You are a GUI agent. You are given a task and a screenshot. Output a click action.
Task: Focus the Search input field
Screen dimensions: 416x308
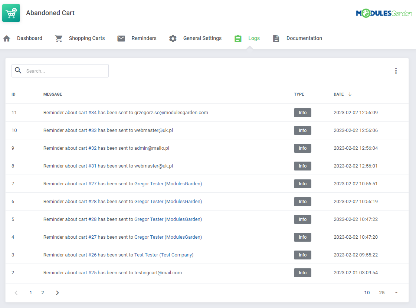coord(60,71)
